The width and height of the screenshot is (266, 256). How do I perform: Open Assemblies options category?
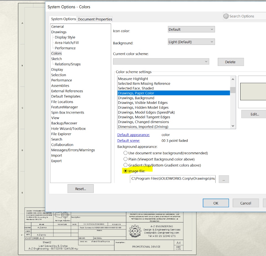click(60, 86)
